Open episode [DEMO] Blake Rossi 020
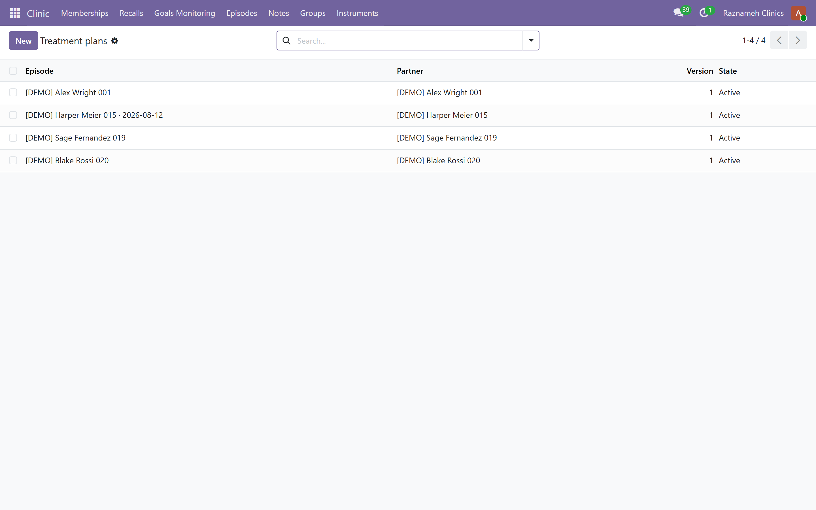The width and height of the screenshot is (816, 510). click(67, 160)
